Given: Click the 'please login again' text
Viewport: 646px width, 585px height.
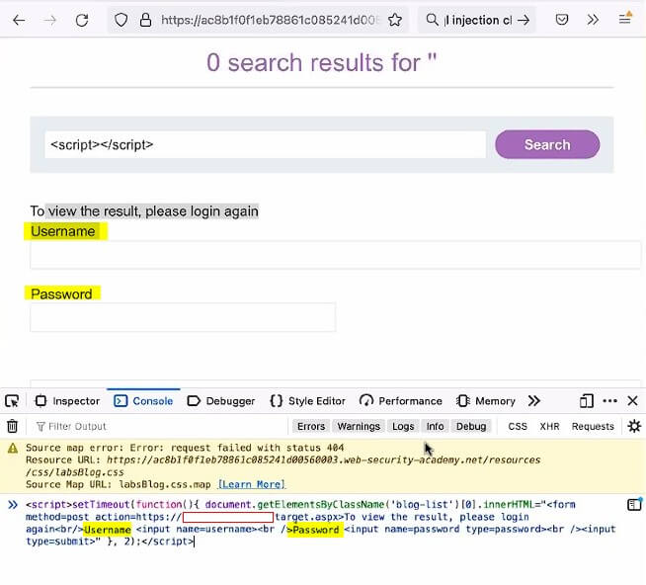Looking at the screenshot, I should tap(202, 211).
